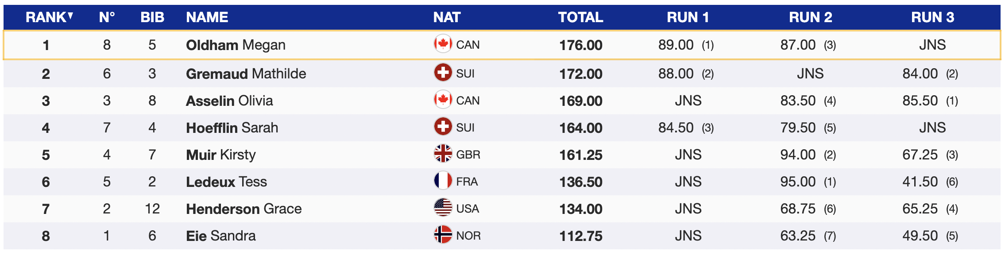Click the USA flag icon

[x=443, y=208]
